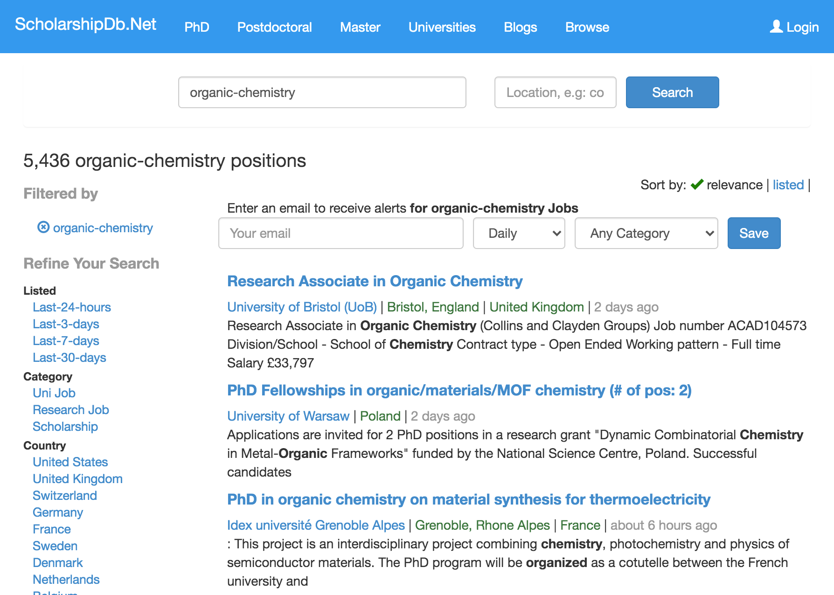Filter jobs by Switzerland
Viewport: 834px width, 595px height.
[65, 495]
